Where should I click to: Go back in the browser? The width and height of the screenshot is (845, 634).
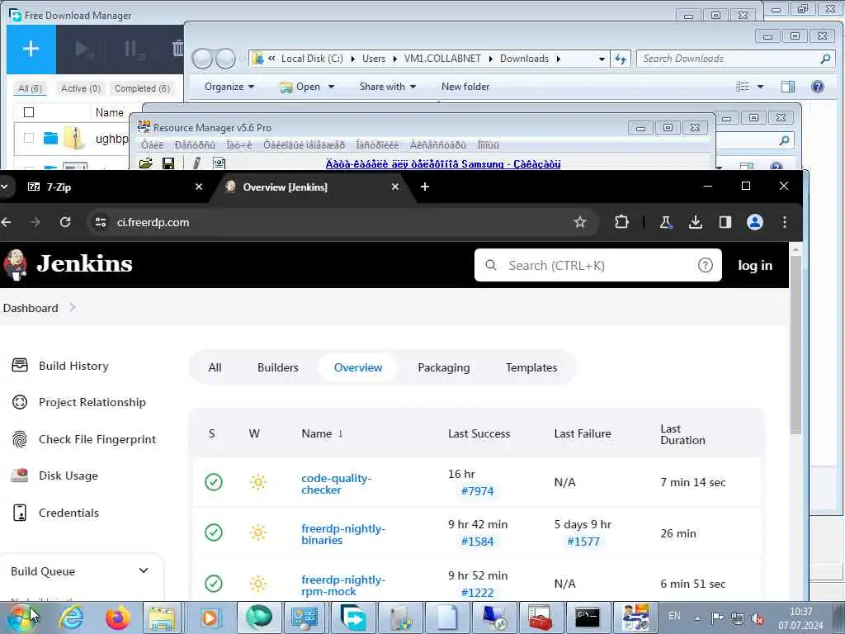(x=7, y=222)
